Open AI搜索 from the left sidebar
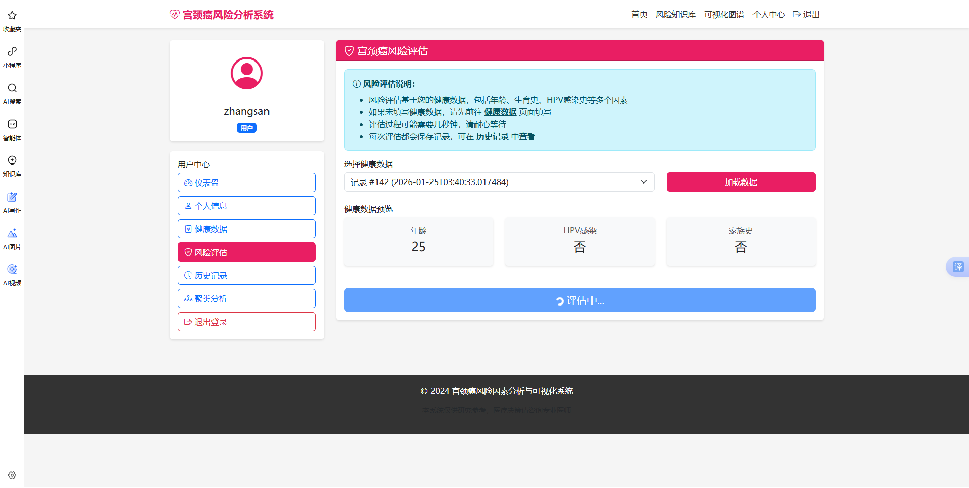The width and height of the screenshot is (969, 488). pyautogui.click(x=12, y=88)
